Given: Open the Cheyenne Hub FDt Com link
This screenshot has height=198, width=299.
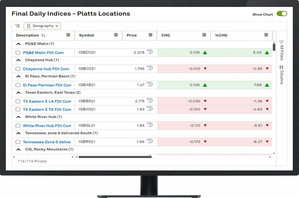Looking at the screenshot, I should pos(46,69).
